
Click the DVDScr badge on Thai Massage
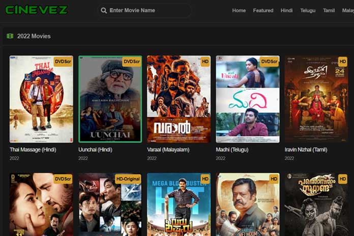tap(63, 62)
